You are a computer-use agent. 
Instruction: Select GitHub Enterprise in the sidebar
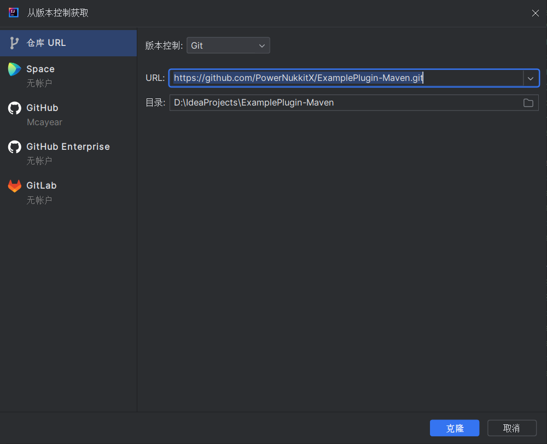click(x=68, y=154)
